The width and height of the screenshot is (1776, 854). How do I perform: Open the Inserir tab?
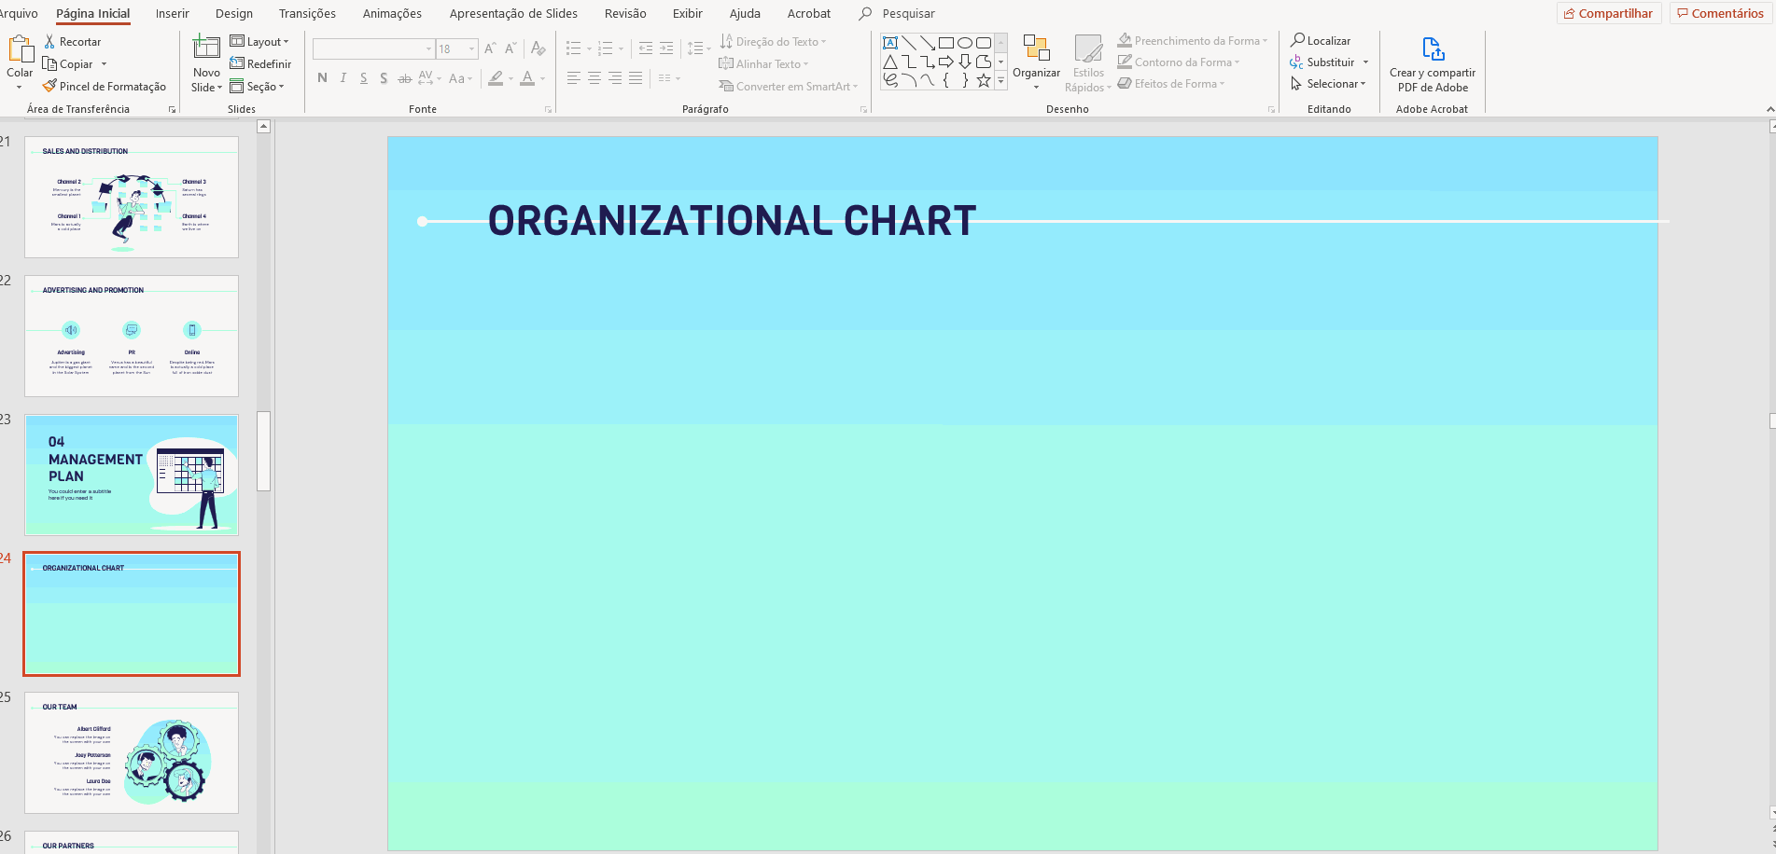[172, 13]
